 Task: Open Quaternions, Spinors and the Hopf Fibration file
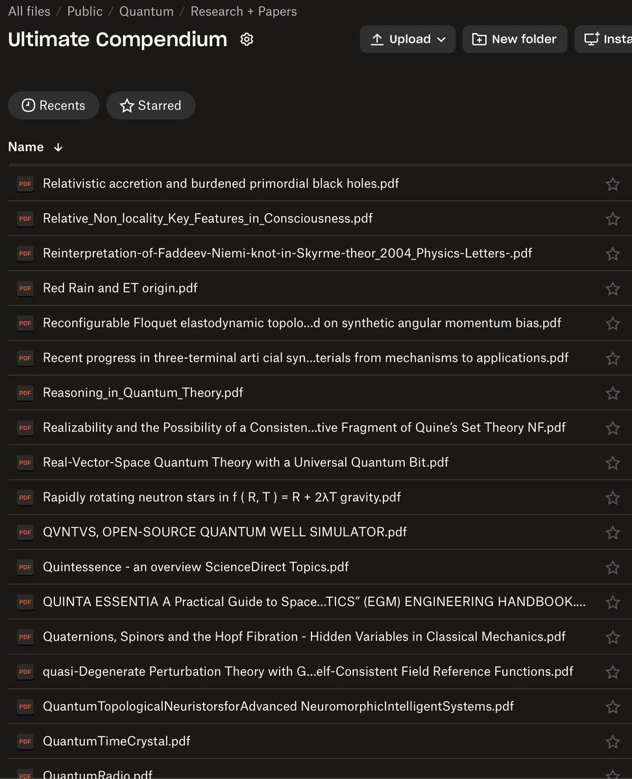(304, 637)
